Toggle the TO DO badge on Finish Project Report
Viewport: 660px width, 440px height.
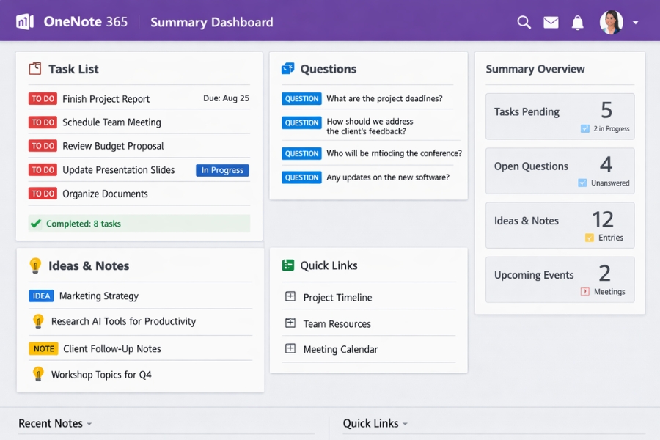(x=42, y=98)
